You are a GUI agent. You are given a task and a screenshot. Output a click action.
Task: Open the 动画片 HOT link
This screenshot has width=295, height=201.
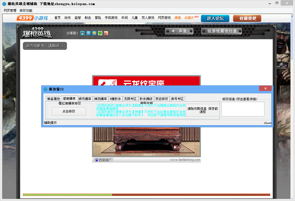point(192,18)
